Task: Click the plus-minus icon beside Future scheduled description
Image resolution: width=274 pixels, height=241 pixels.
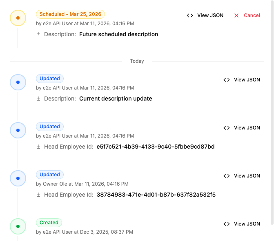Action: 38,35
